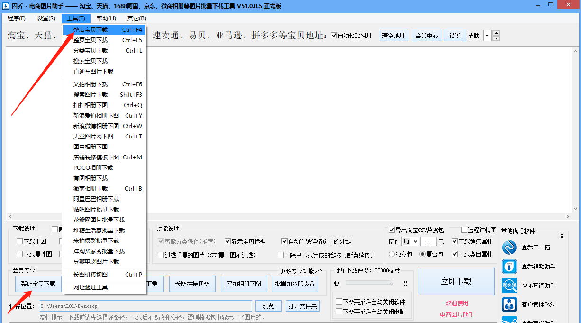
Task: Close the 其他优秀软件 panel with X
Action: click(x=562, y=236)
